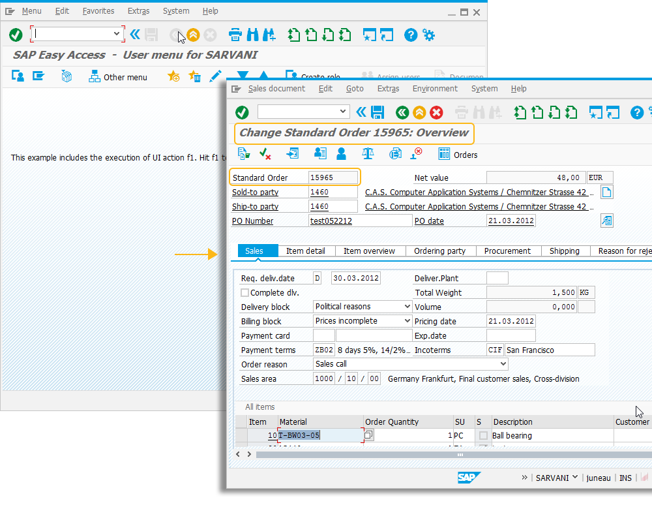Click the green Enter checkmark in Easy Access window
The image size is (652, 522).
pos(16,35)
